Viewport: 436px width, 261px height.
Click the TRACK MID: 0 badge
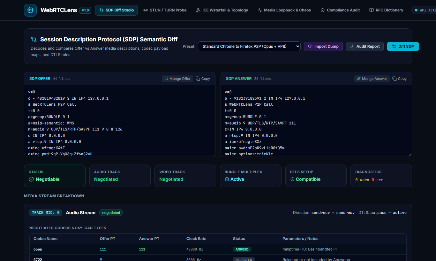coord(46,213)
